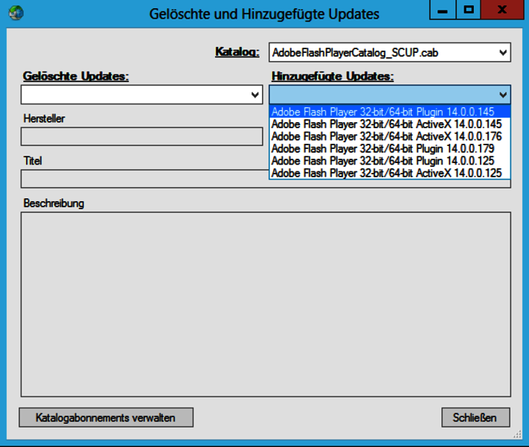529x447 pixels.
Task: Click the resize grip in bottom corner
Action: [517, 434]
